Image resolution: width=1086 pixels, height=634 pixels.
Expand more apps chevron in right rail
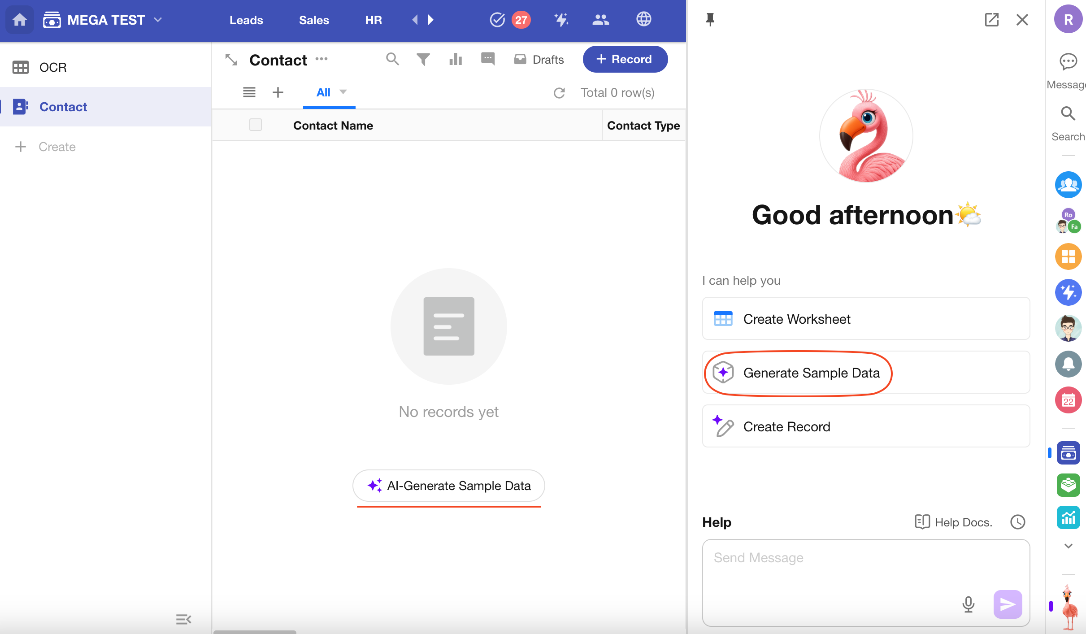point(1068,546)
